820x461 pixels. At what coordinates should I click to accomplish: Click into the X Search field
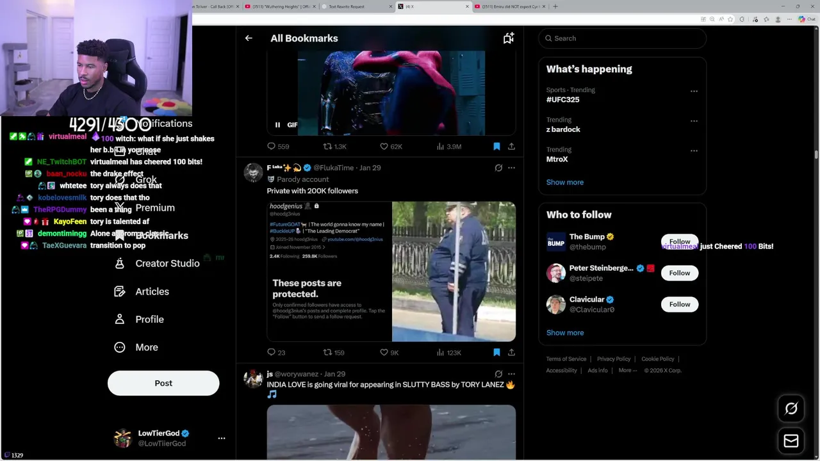point(622,38)
